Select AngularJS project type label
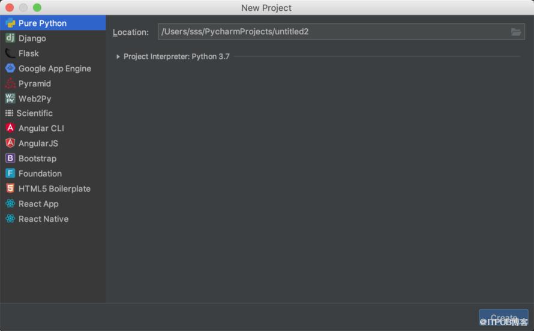The image size is (534, 331). click(x=38, y=143)
